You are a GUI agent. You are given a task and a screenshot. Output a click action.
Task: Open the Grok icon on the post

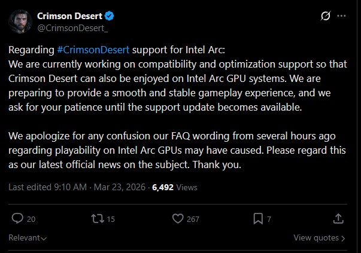tap(326, 16)
